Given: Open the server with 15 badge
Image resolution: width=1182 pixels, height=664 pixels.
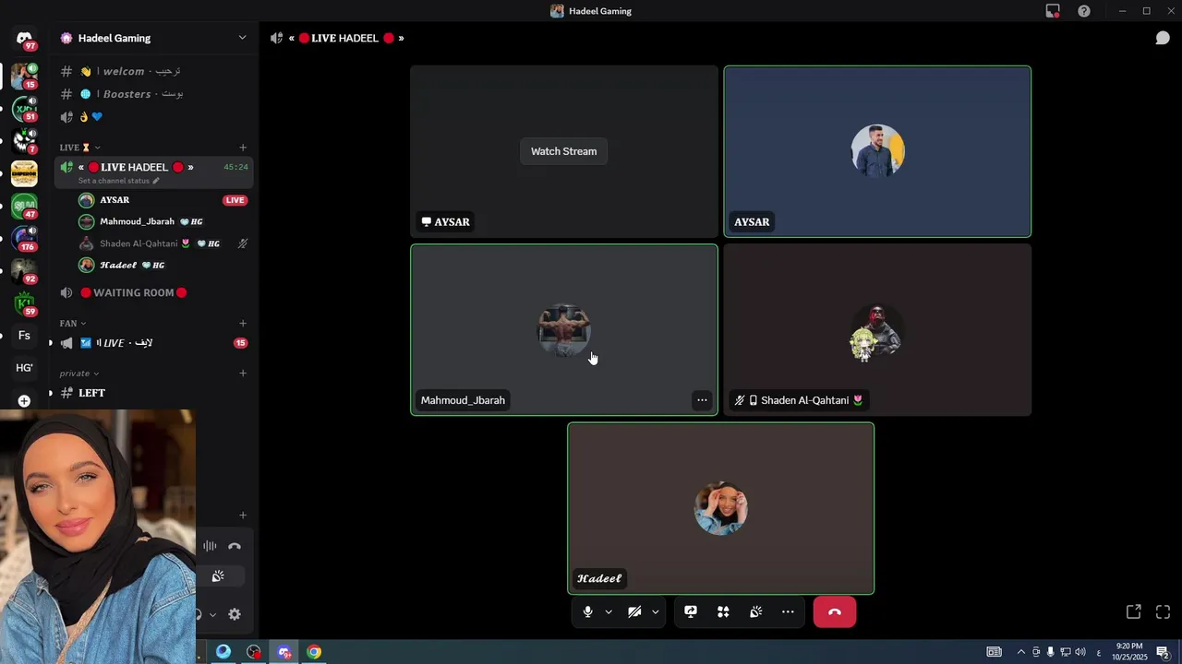Looking at the screenshot, I should [x=24, y=76].
